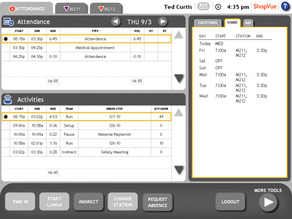Open More Tools arrow button
This screenshot has width=292, height=219.
(268, 202)
